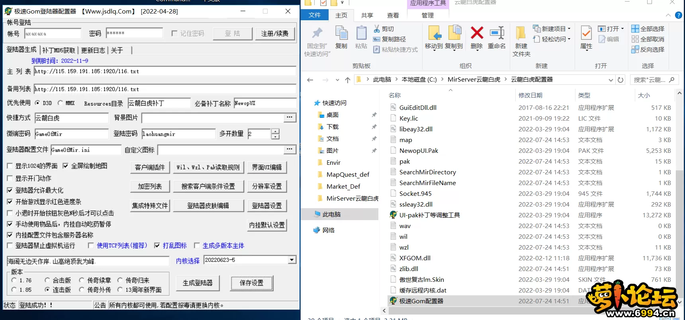Click the Copy icon in ribbon
Screen dimensions: 685x320
pos(341,33)
